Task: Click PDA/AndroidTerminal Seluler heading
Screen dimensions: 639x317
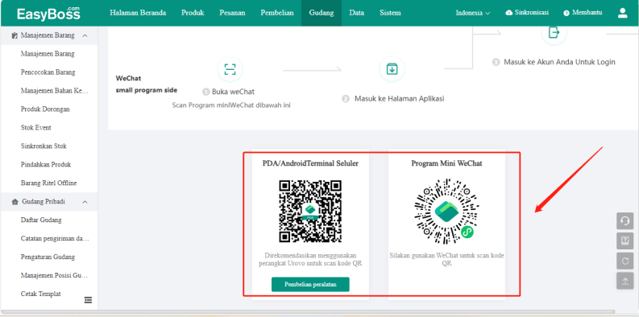Action: 310,163
